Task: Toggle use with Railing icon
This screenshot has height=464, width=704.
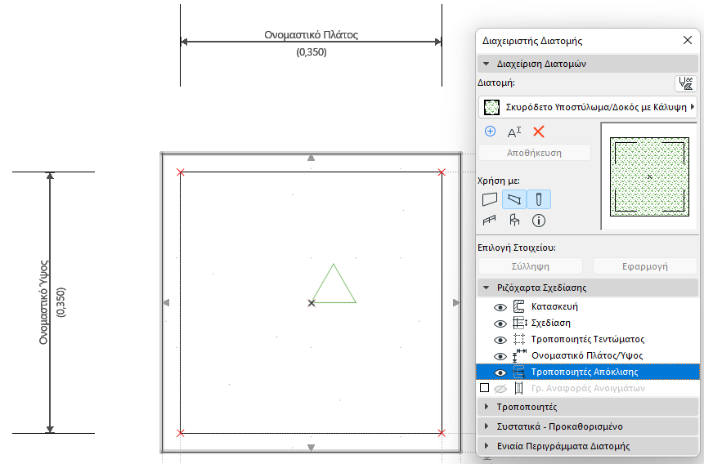Action: (x=490, y=221)
